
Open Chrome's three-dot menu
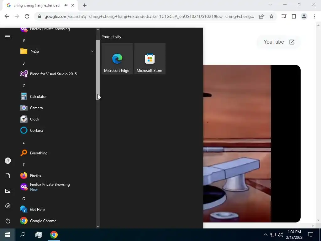point(314,16)
